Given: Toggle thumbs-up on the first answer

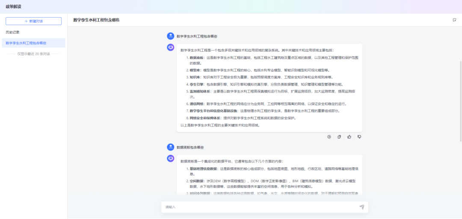Looking at the screenshot, I should point(349,137).
